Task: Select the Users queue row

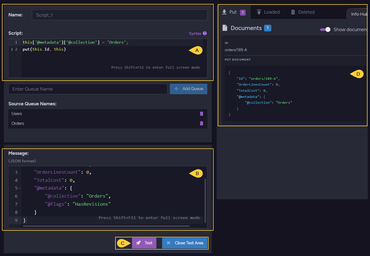Action: tap(108, 114)
